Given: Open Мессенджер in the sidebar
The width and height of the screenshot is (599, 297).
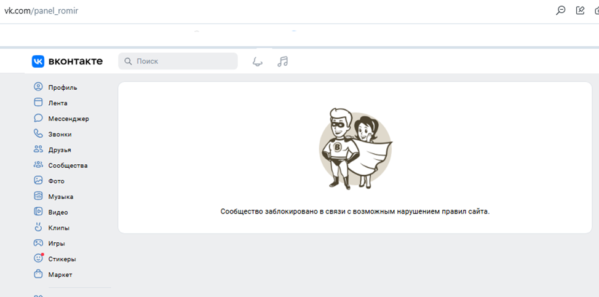Looking at the screenshot, I should click(68, 119).
